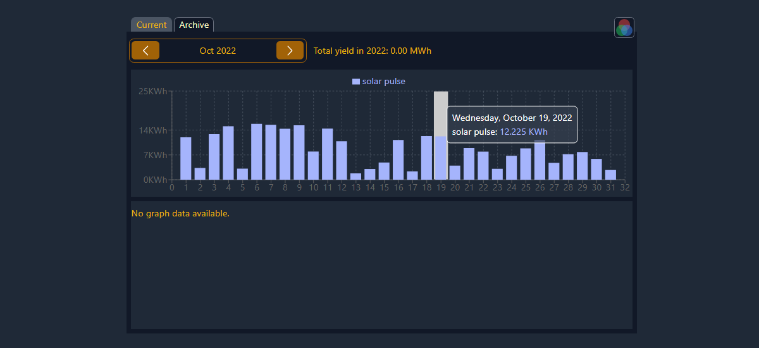
Task: Click the bar for day 29
Action: tap(582, 166)
